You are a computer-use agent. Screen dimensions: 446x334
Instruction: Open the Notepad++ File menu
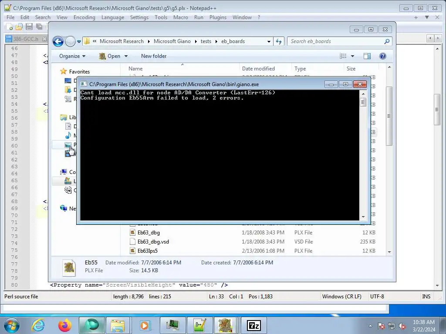pyautogui.click(x=10, y=17)
